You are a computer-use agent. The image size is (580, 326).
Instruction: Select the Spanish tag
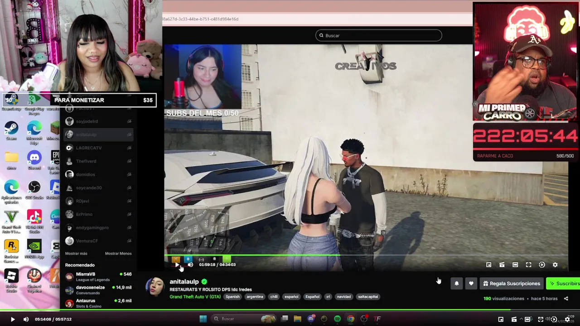232,297
